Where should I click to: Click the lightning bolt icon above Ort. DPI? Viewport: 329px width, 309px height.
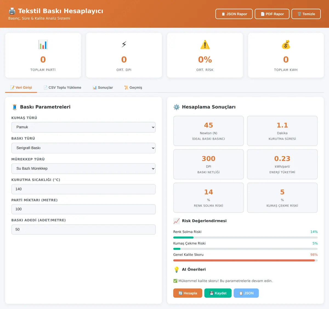pyautogui.click(x=124, y=44)
